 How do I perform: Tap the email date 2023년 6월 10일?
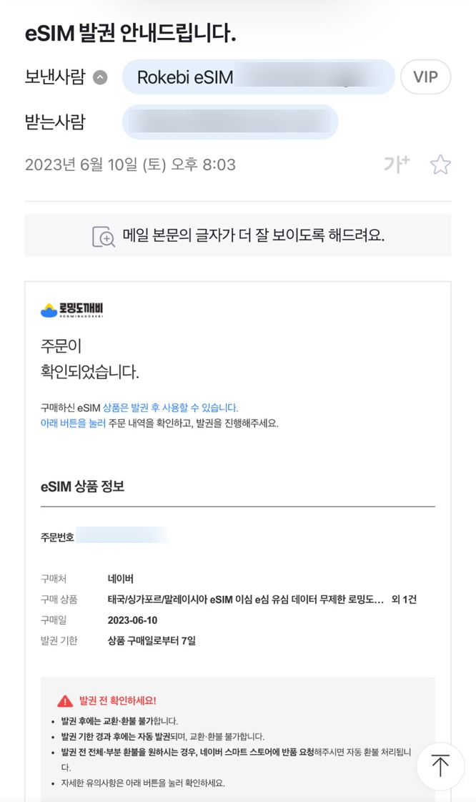(x=81, y=165)
